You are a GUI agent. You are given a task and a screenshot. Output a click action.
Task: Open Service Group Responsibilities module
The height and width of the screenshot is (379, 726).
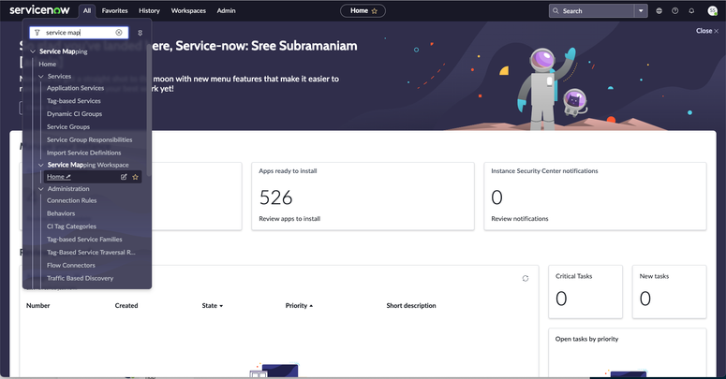pos(89,139)
